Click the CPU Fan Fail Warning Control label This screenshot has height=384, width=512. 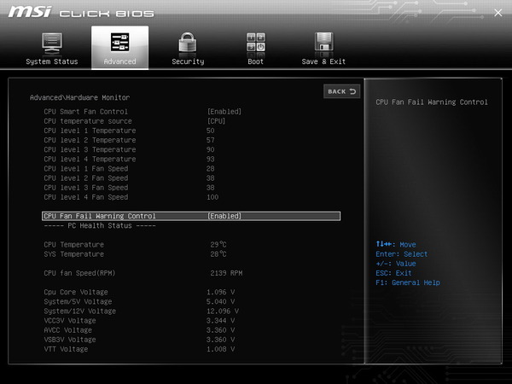point(100,216)
